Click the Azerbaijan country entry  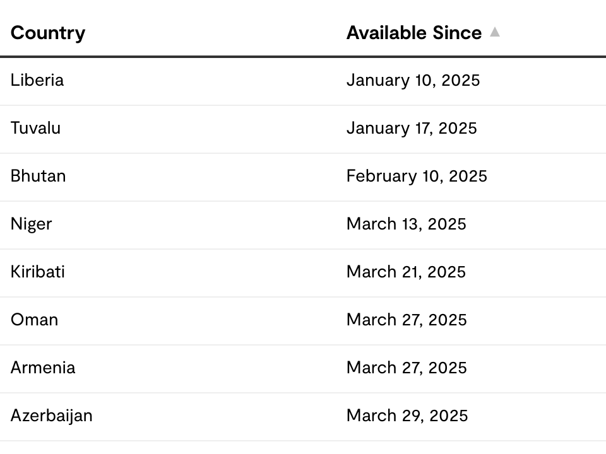[x=52, y=416]
